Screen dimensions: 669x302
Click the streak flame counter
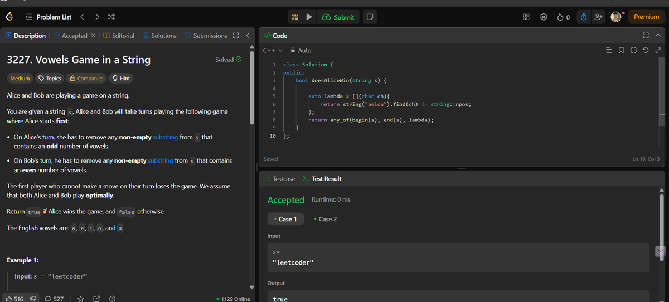pos(563,17)
